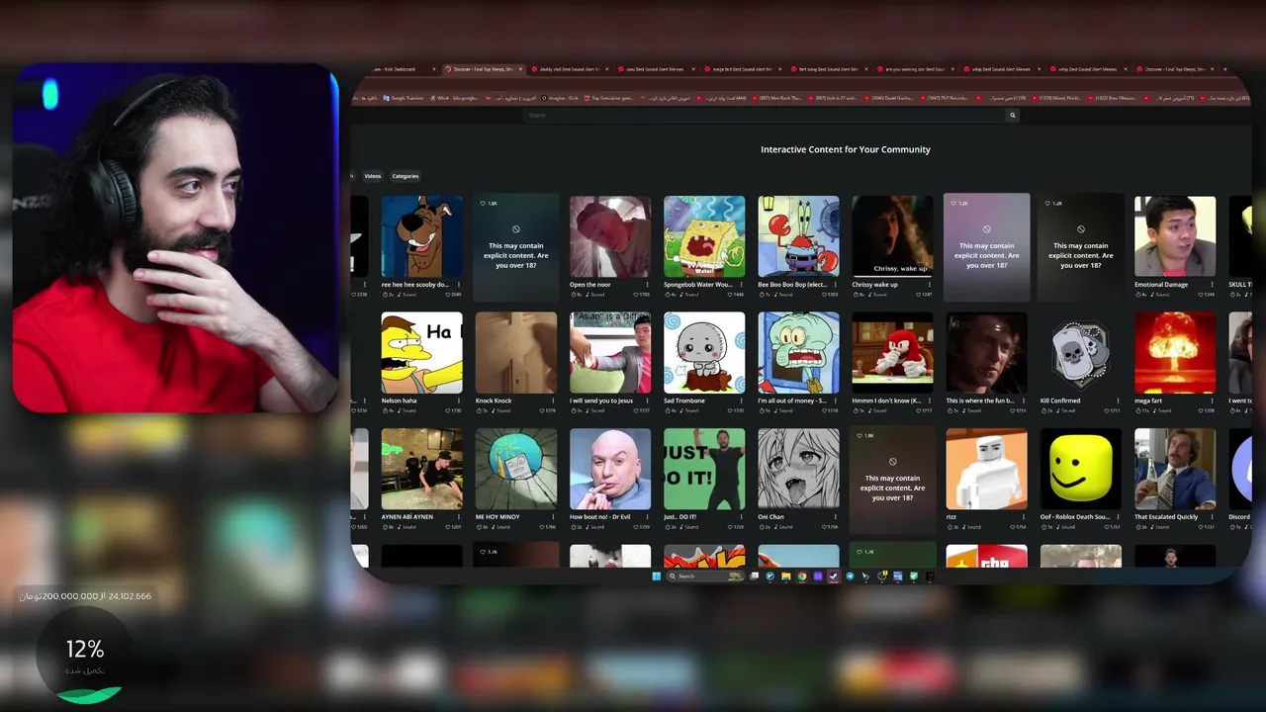Click the Nelson haha title text
Screen dimensions: 1266x712
point(399,400)
